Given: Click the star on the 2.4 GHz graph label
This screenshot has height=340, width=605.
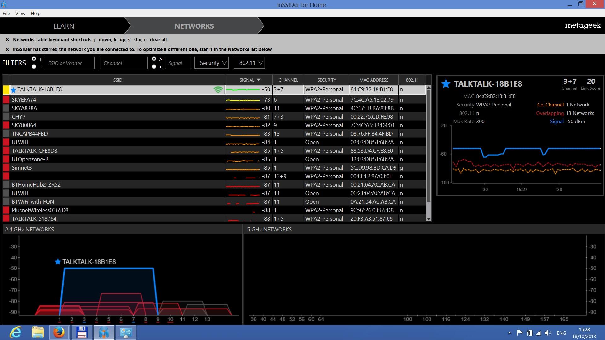Looking at the screenshot, I should (x=58, y=262).
